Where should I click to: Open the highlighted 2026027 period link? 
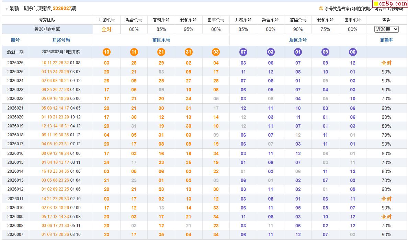tap(62, 8)
